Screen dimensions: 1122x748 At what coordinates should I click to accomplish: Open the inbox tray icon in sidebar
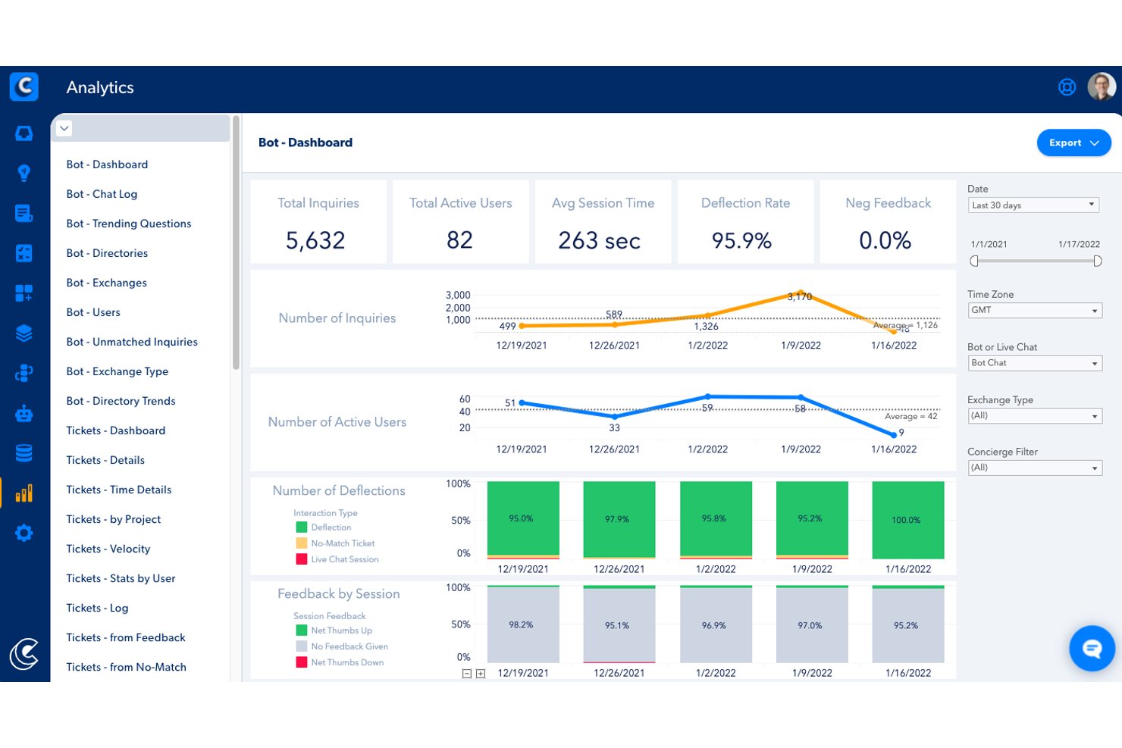click(x=24, y=133)
